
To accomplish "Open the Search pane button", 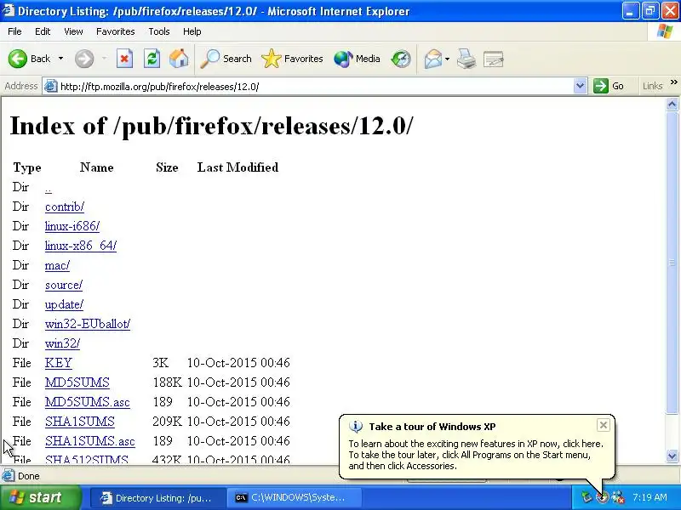I will tap(226, 59).
